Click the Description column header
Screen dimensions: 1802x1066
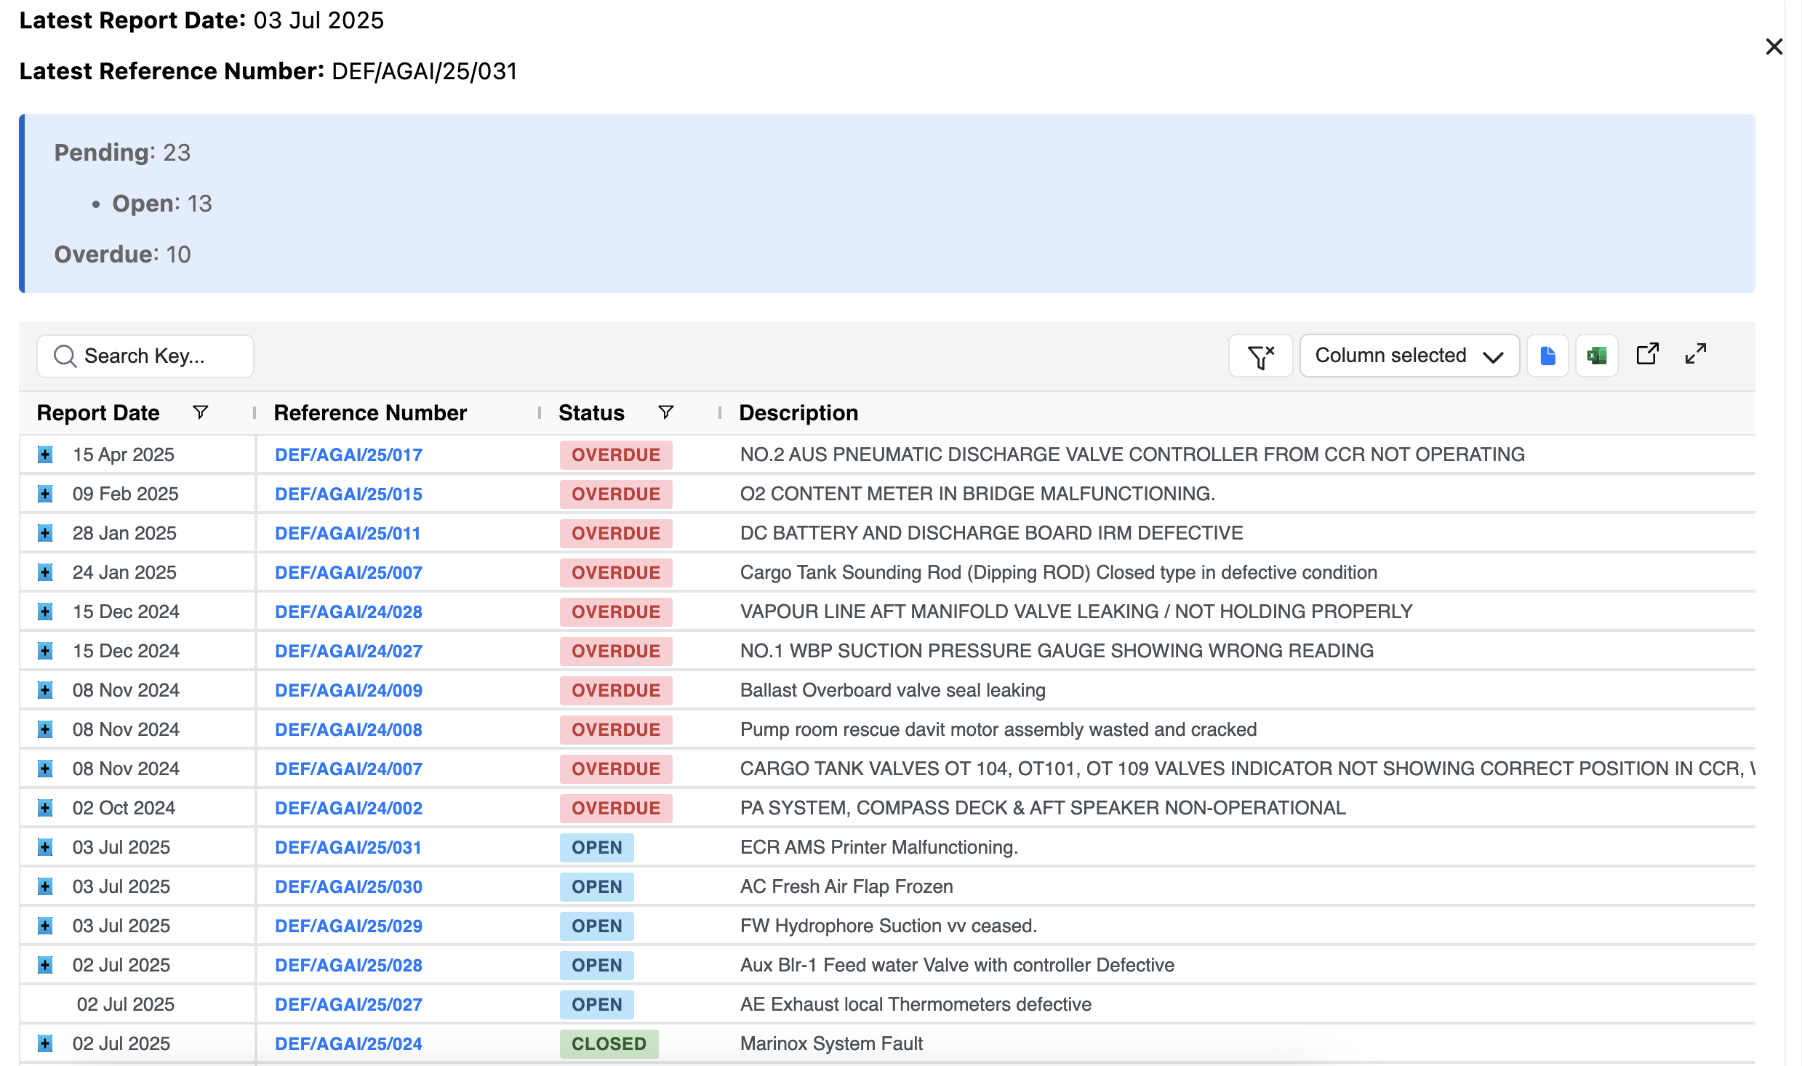pyautogui.click(x=798, y=413)
